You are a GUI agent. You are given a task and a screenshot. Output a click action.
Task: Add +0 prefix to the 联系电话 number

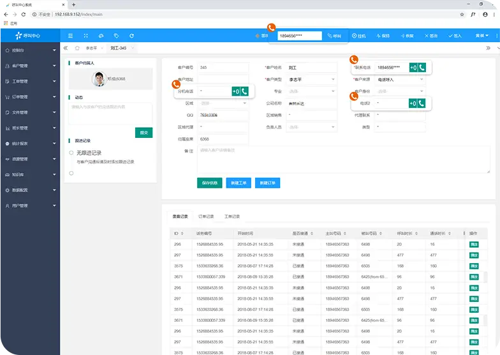(x=413, y=68)
